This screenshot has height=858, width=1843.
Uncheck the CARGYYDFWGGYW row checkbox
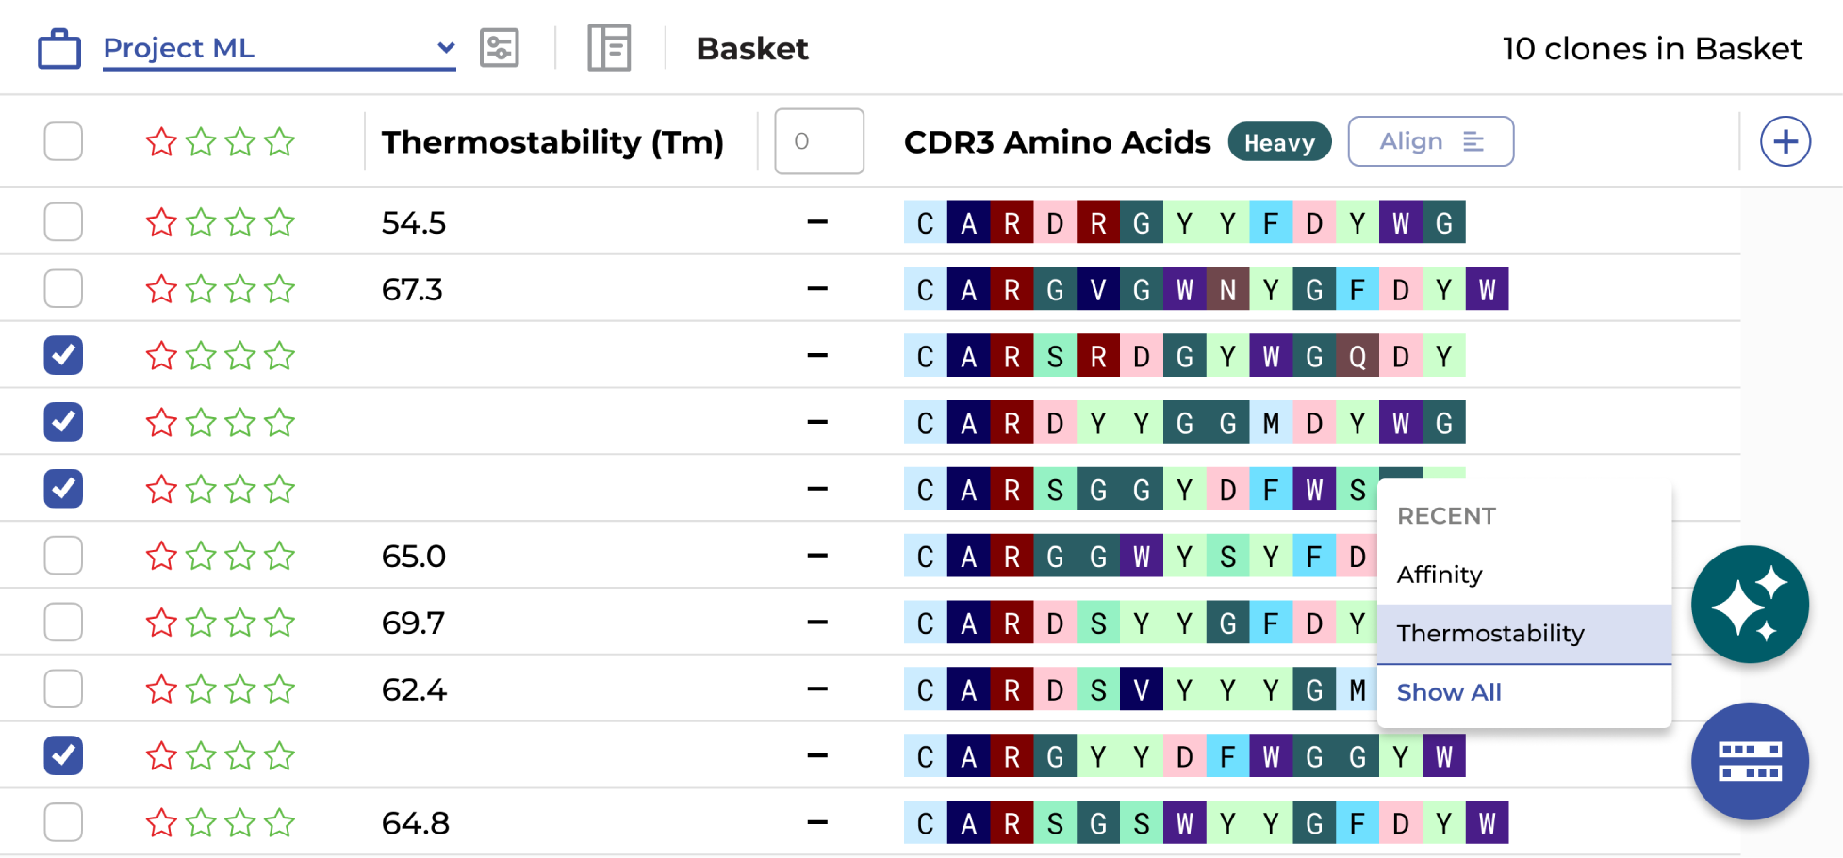coord(63,755)
